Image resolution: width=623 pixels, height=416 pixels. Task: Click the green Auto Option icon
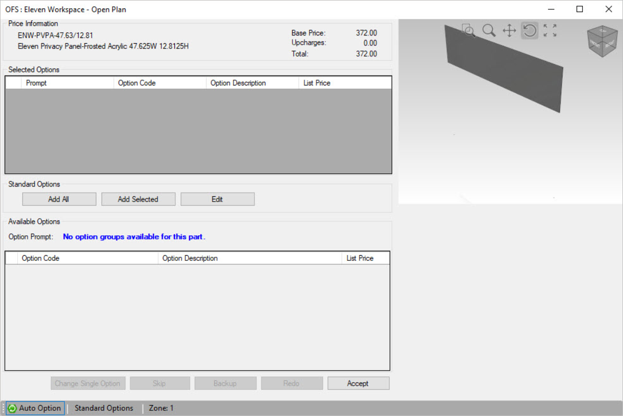pyautogui.click(x=12, y=408)
